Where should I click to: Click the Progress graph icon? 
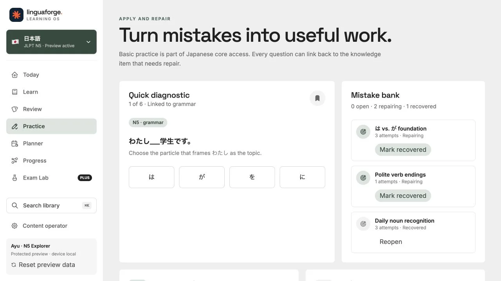pos(15,161)
